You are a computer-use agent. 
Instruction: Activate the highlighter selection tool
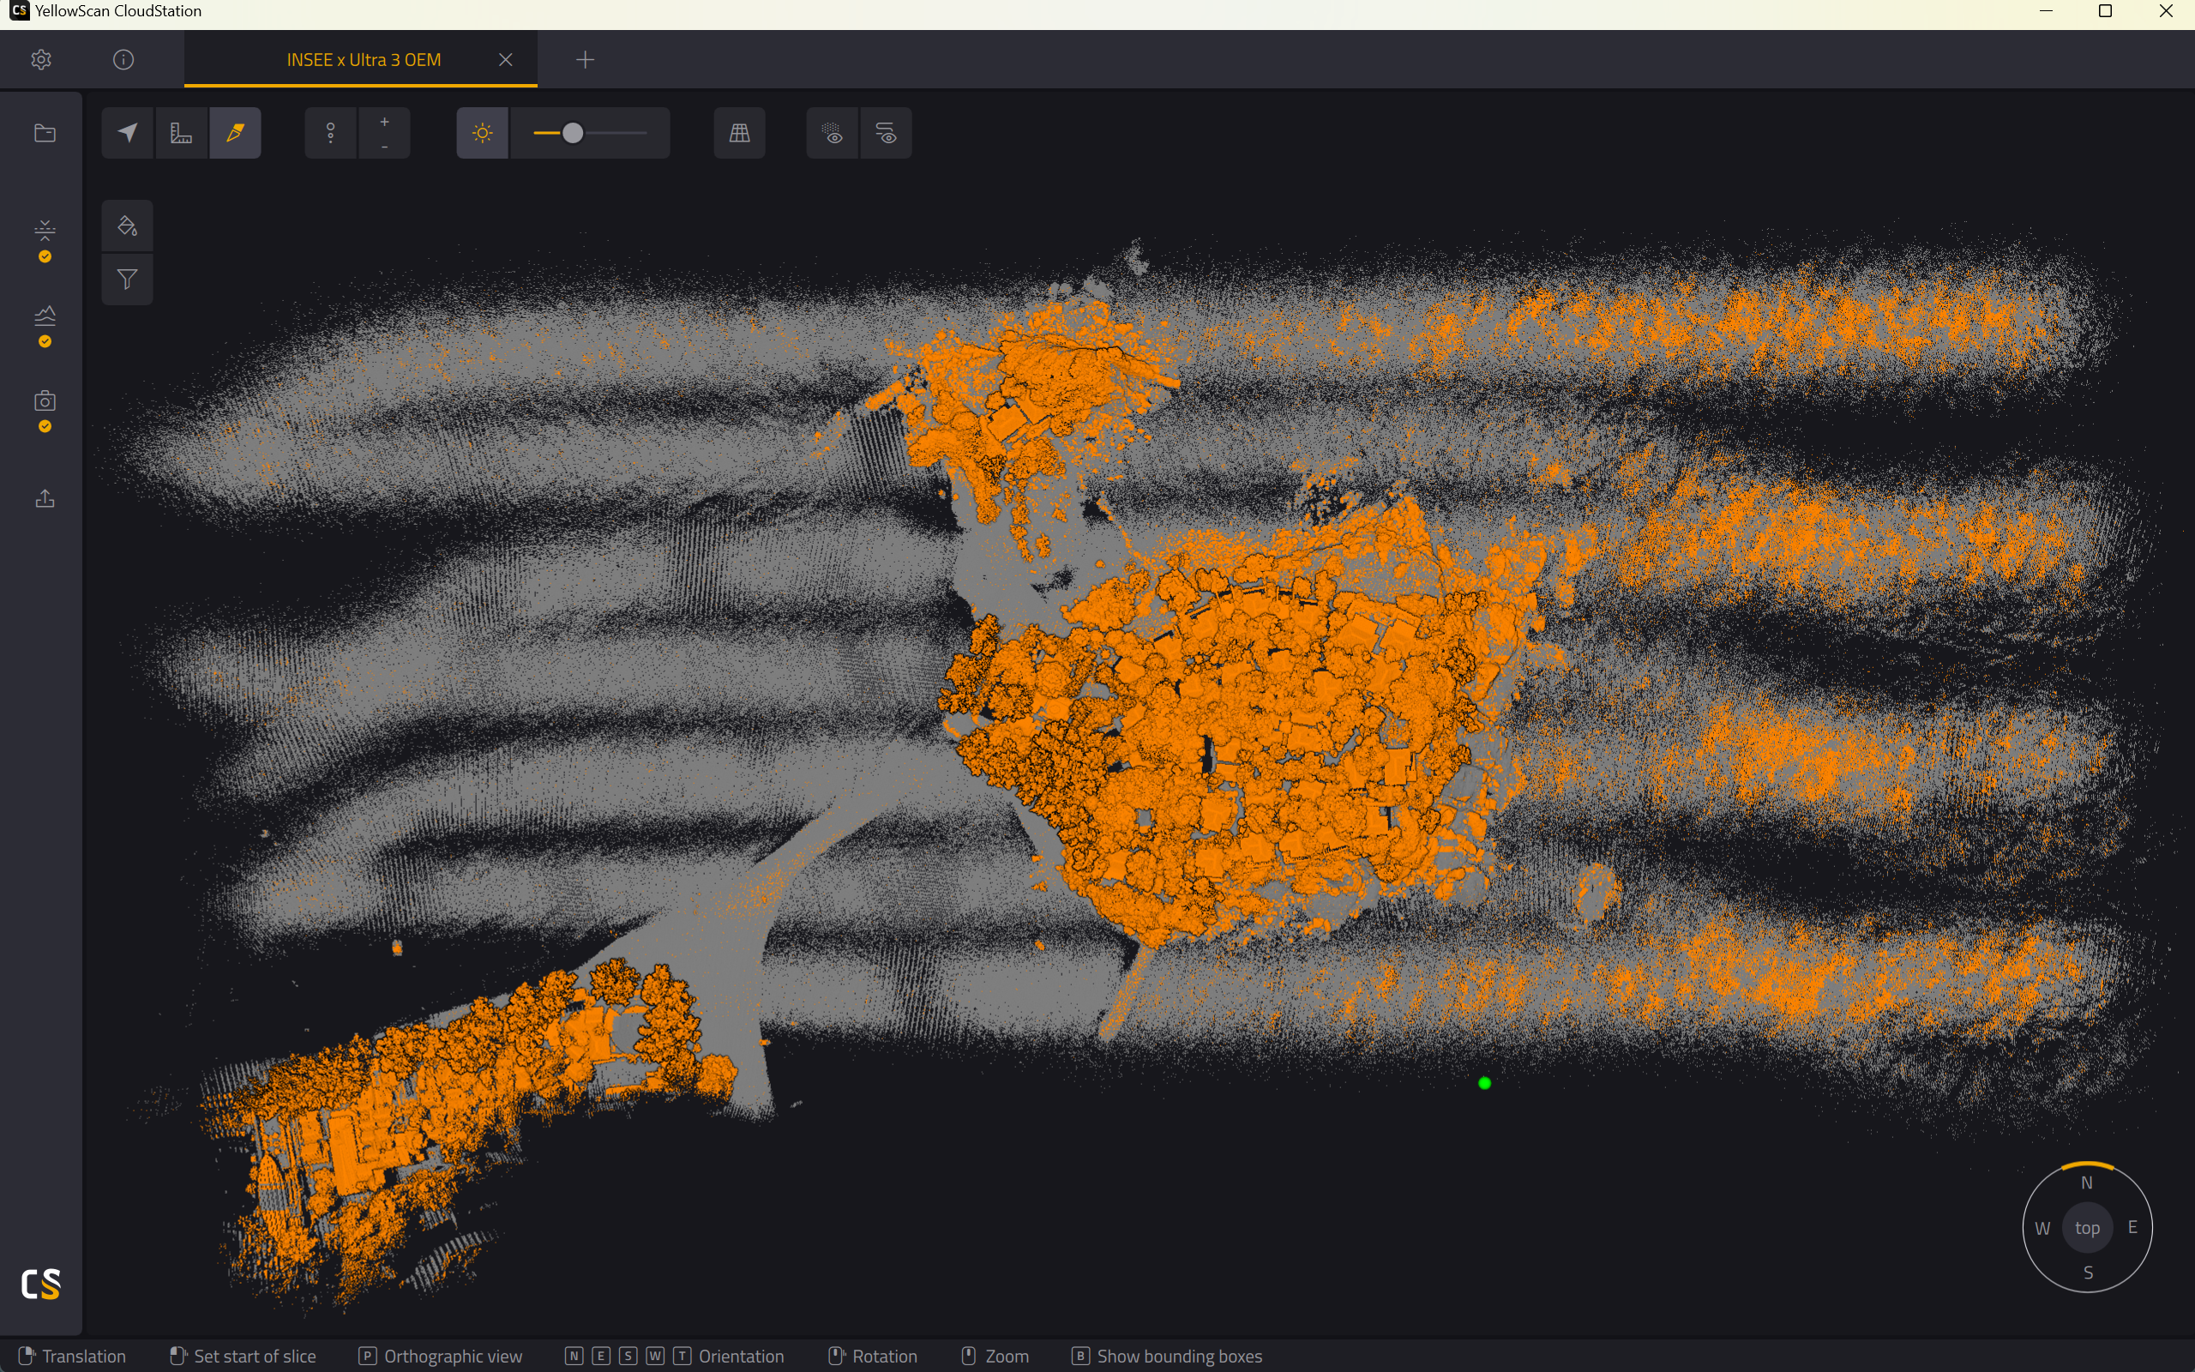(235, 134)
